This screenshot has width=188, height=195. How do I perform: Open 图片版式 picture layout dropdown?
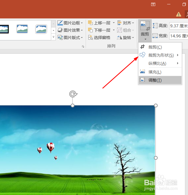click(x=70, y=37)
